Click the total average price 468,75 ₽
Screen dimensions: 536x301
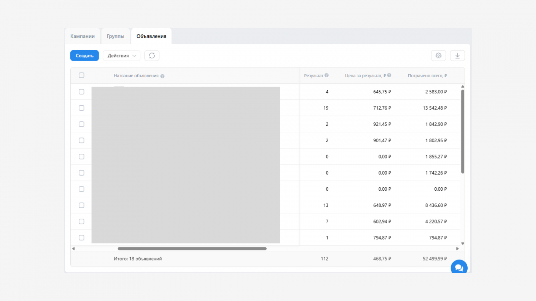tap(382, 259)
